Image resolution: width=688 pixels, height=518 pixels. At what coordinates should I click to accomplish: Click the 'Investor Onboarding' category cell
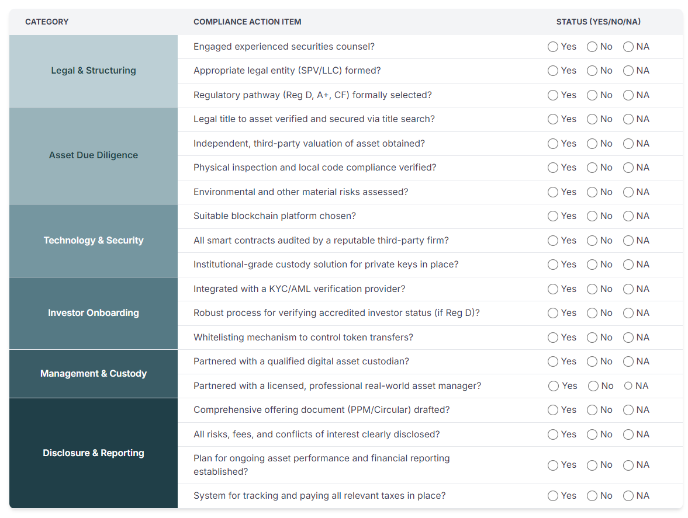click(94, 314)
